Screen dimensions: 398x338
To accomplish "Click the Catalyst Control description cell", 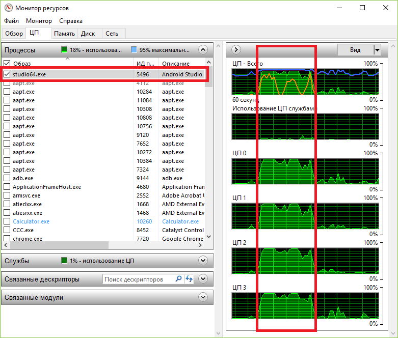I will [x=183, y=230].
